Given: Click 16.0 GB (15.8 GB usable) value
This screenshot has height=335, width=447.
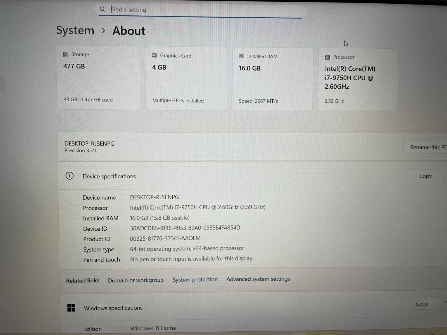Looking at the screenshot, I should (x=160, y=218).
